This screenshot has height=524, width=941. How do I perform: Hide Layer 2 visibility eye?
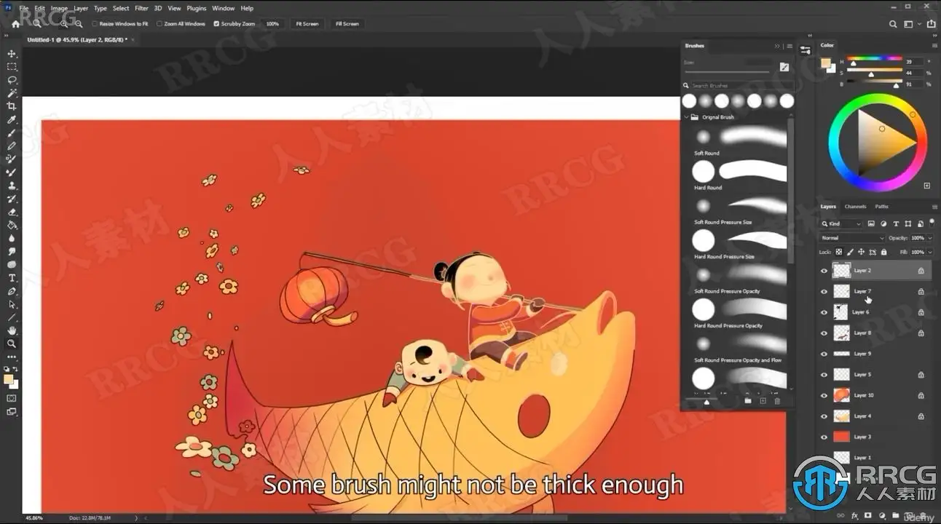click(824, 270)
